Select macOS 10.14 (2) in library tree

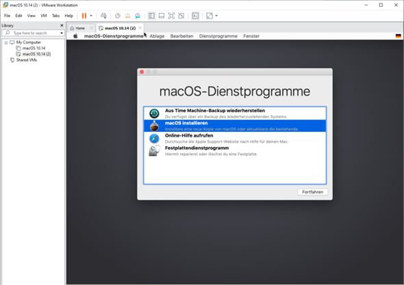pos(36,54)
